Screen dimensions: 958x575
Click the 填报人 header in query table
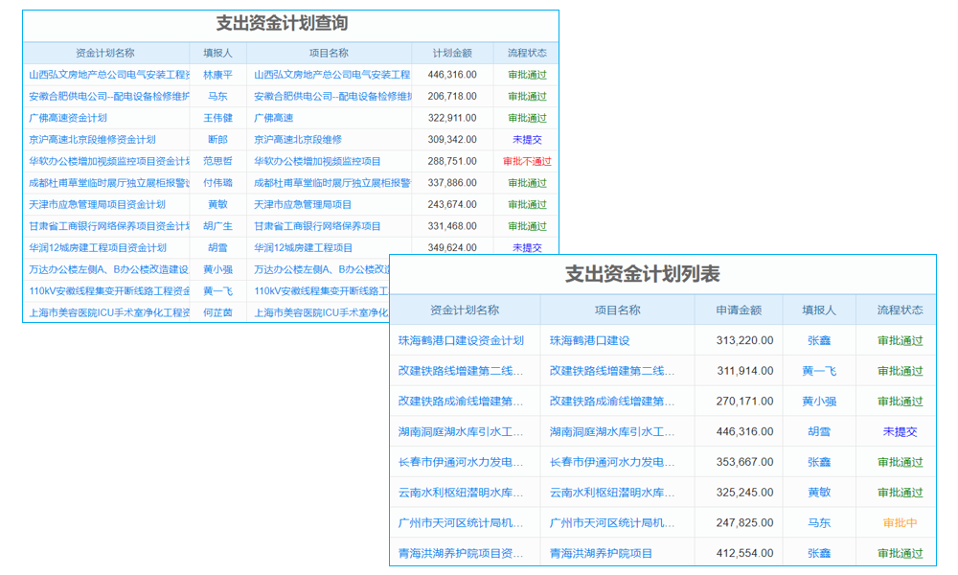point(217,53)
